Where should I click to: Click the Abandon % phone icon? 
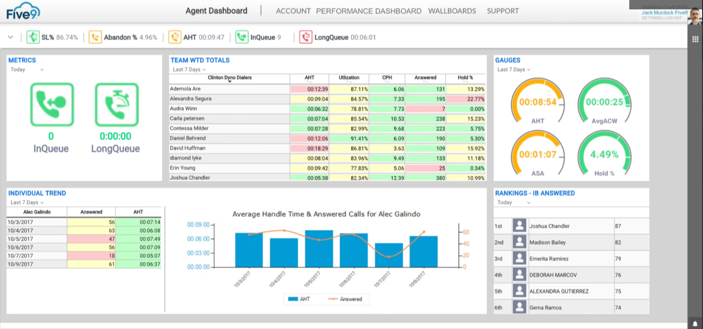[x=95, y=37]
